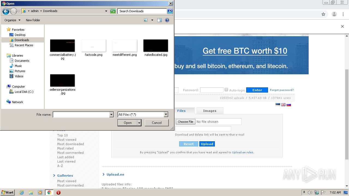Select the factcode.png file

94,48
